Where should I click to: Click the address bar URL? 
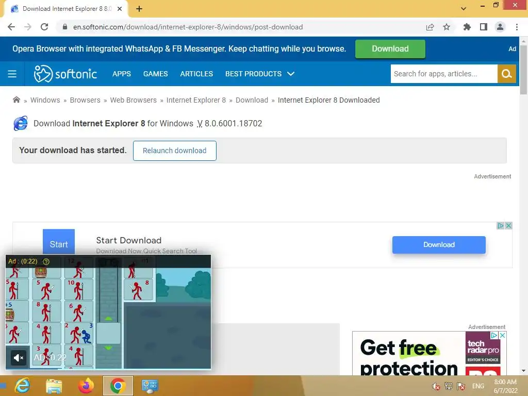click(x=188, y=27)
